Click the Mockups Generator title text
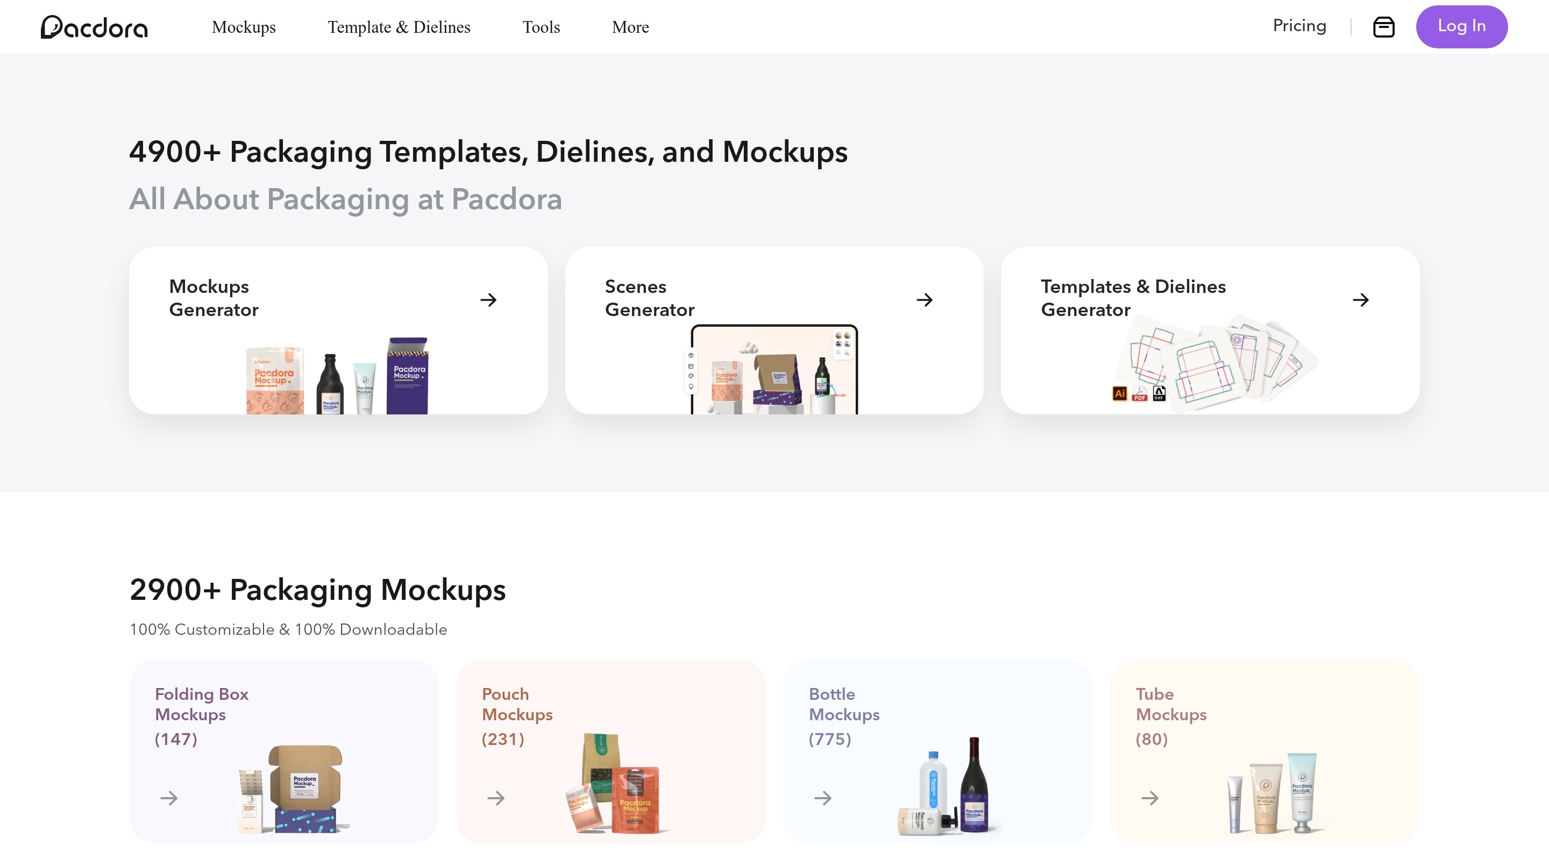The height and width of the screenshot is (860, 1549). pyautogui.click(x=214, y=297)
